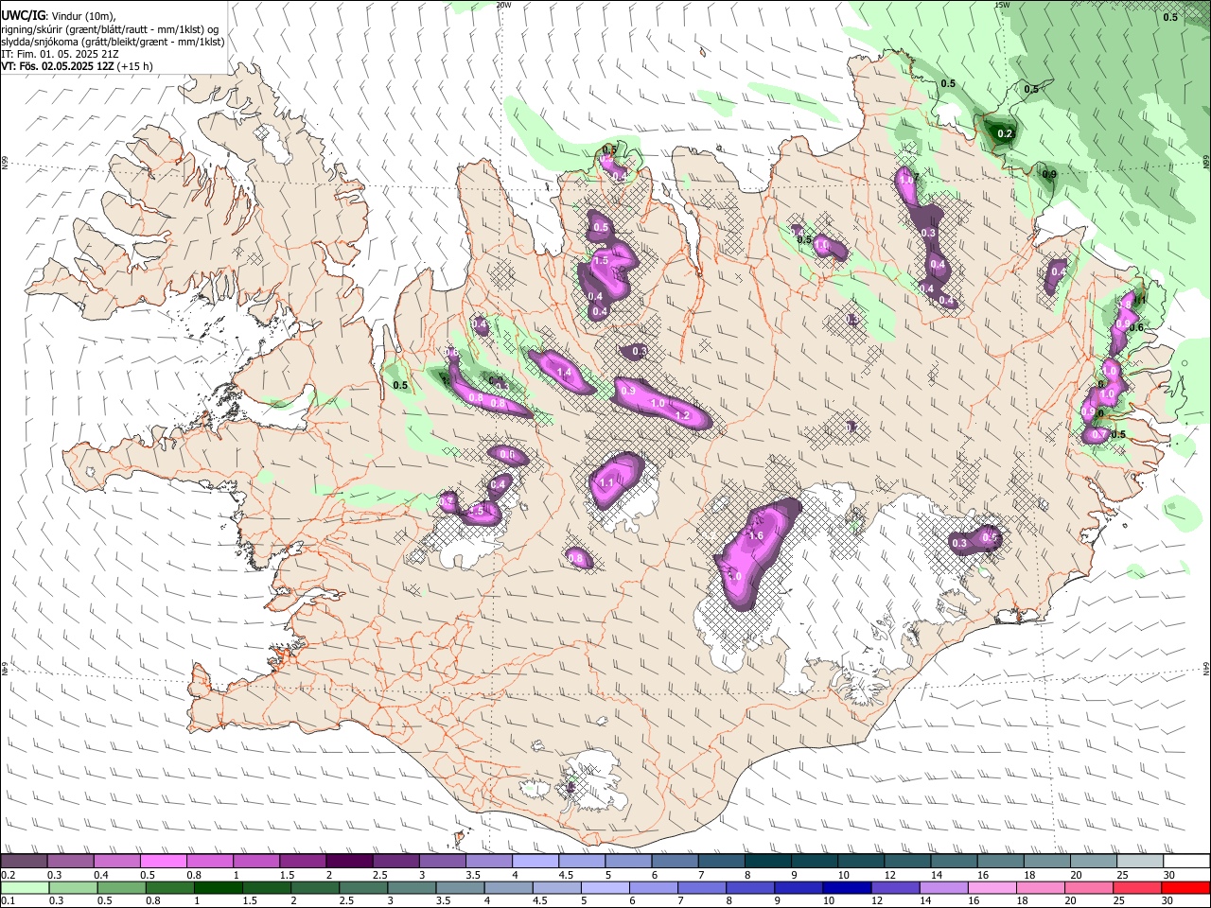Image resolution: width=1211 pixels, height=908 pixels.
Task: Click the top-row legend swatch starting at 6
Action: (675, 862)
